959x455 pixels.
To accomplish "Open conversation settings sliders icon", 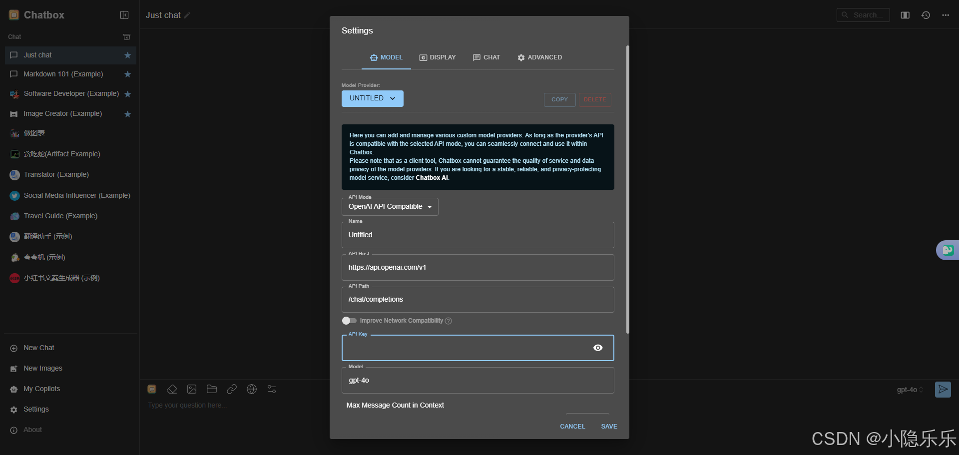I will pyautogui.click(x=272, y=389).
